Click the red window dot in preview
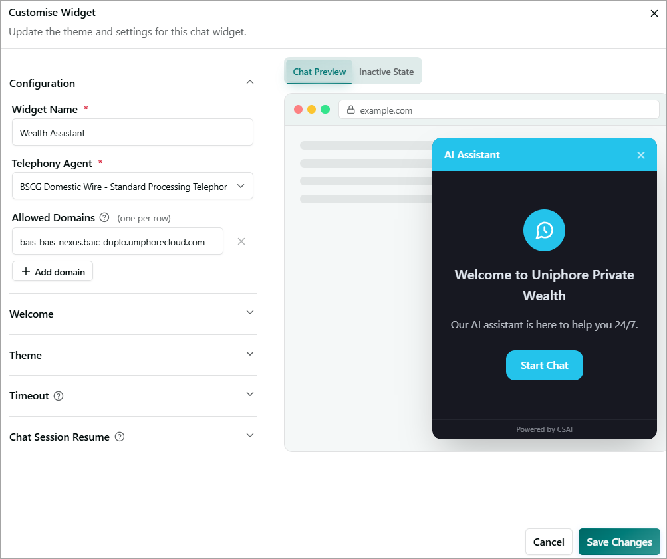The height and width of the screenshot is (559, 667). coord(298,110)
